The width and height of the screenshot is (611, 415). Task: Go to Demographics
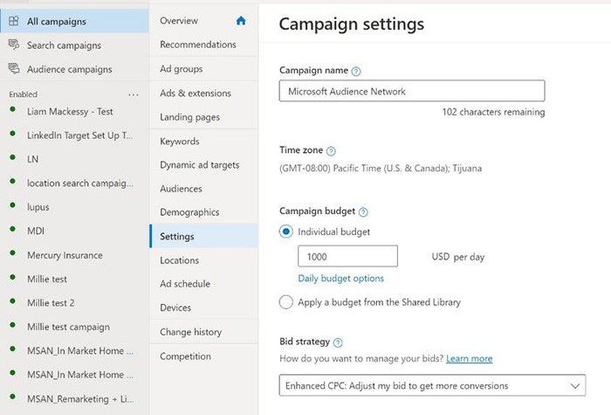click(x=189, y=212)
